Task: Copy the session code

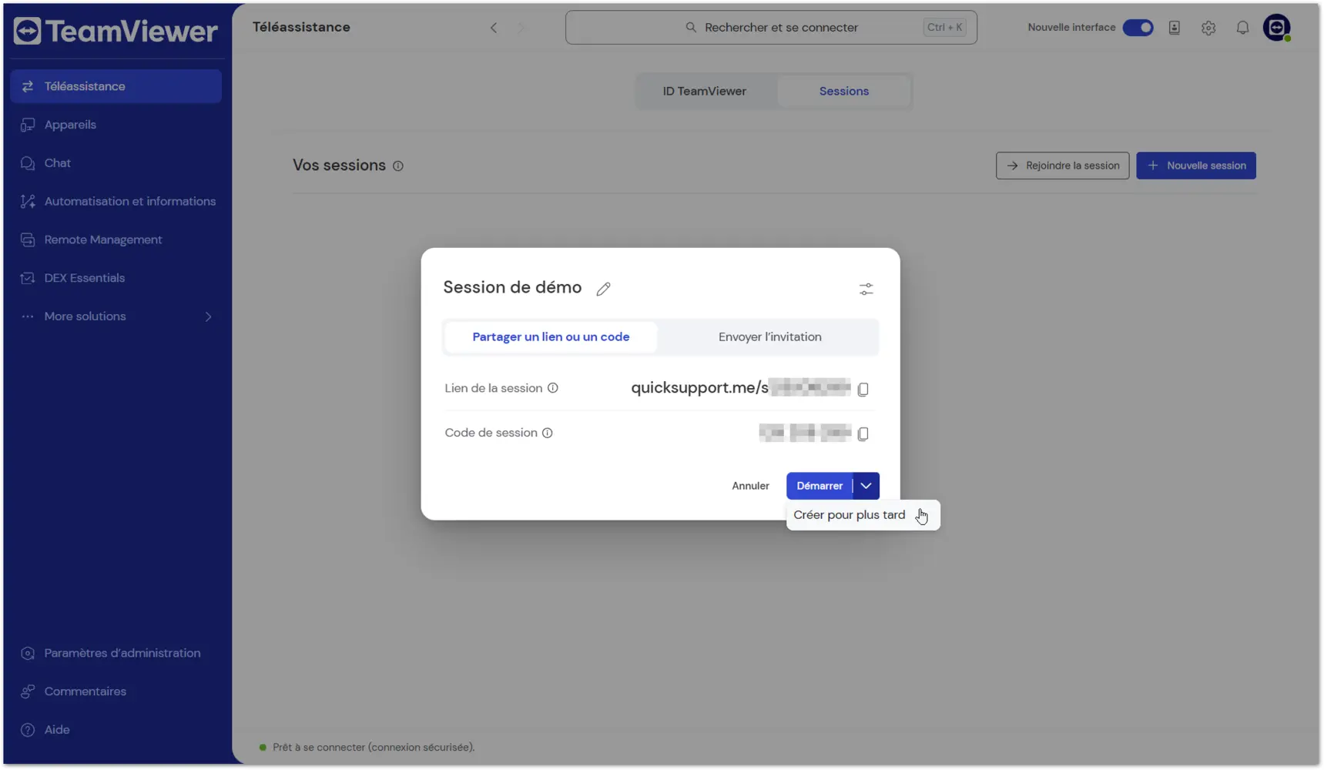Action: [863, 434]
